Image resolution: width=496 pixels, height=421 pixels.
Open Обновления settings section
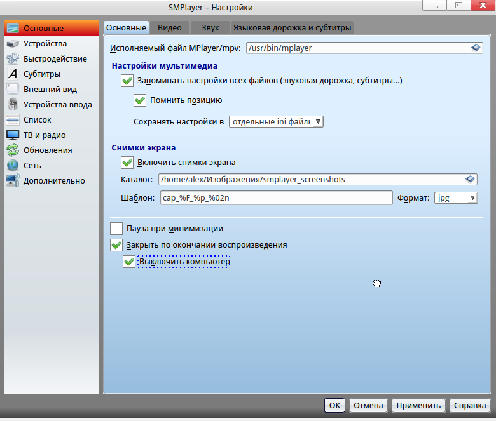(x=52, y=150)
